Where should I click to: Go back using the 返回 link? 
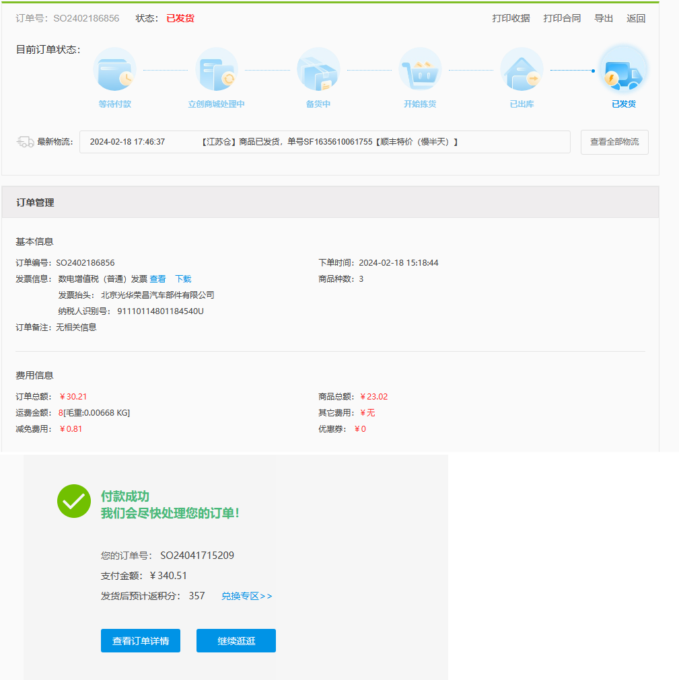(636, 18)
